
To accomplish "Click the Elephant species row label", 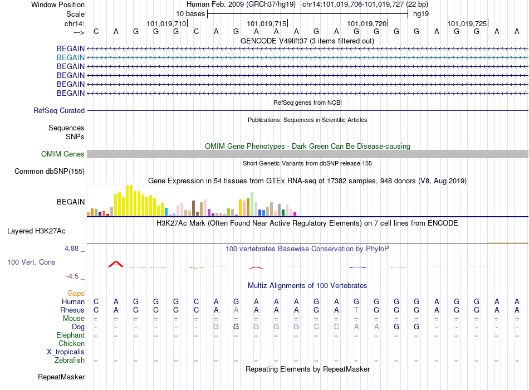I will tap(71, 335).
